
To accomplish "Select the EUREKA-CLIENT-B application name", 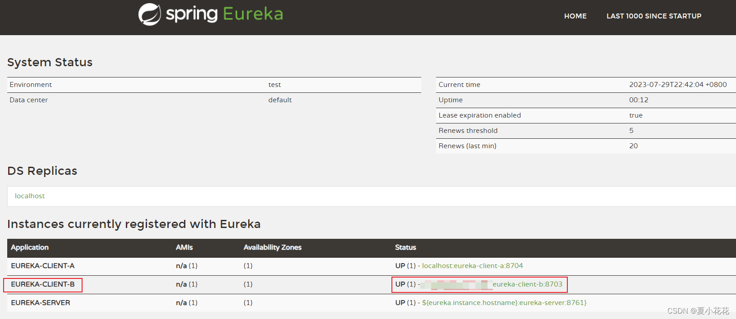I will (43, 284).
